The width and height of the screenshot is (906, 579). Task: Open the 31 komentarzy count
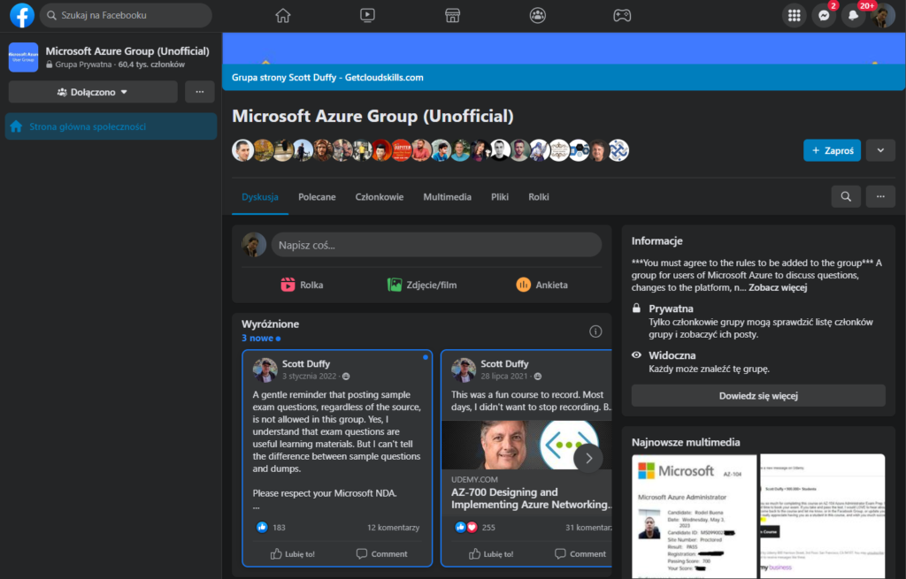pyautogui.click(x=588, y=527)
